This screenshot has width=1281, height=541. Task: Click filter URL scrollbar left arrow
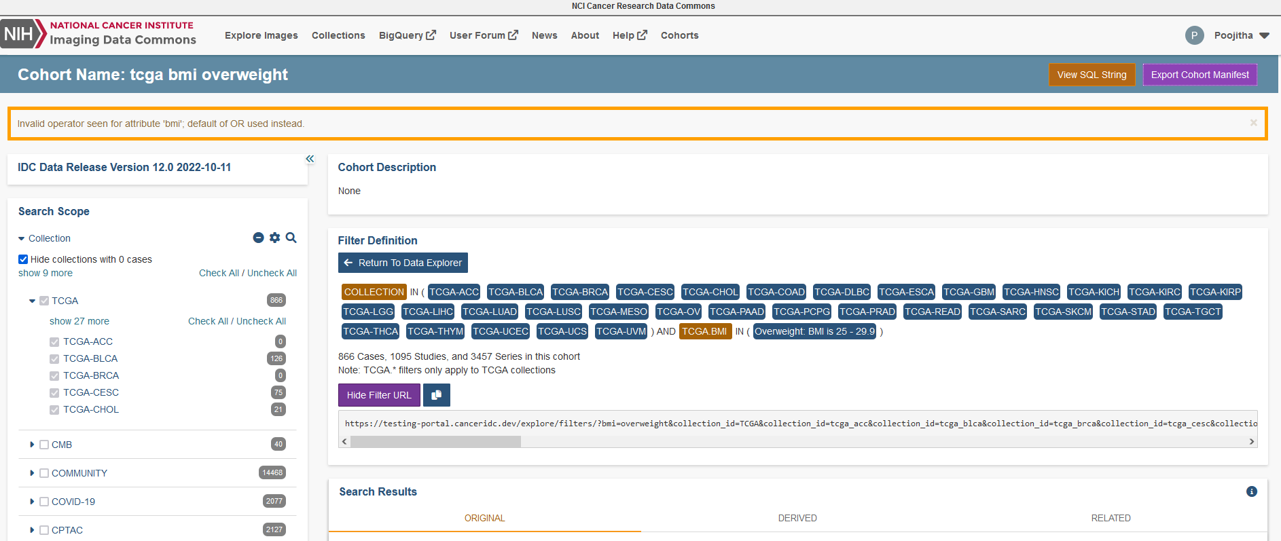pyautogui.click(x=344, y=441)
